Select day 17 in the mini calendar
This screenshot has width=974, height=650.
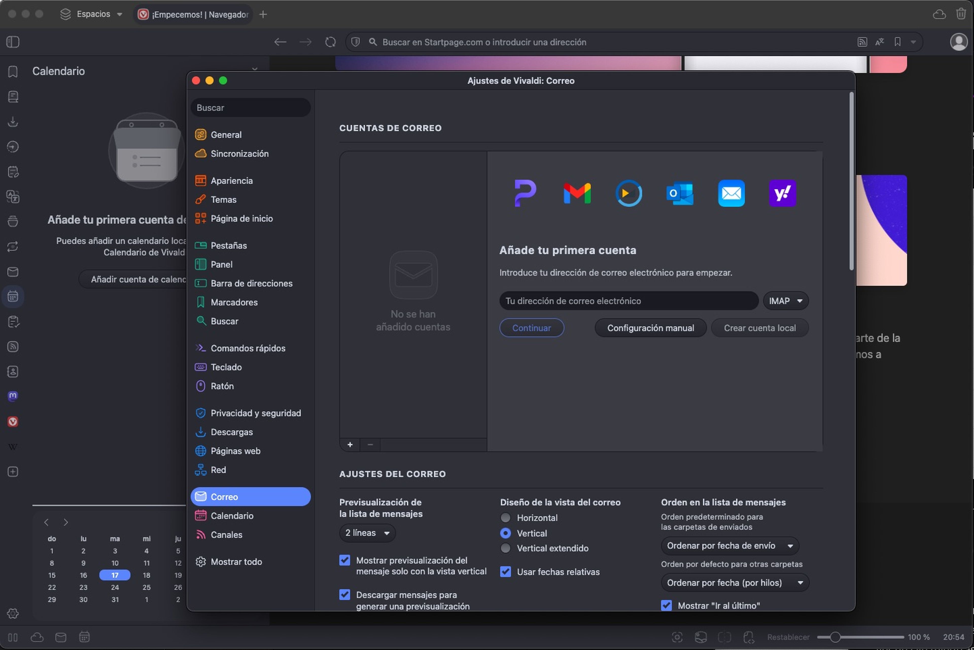(x=115, y=575)
